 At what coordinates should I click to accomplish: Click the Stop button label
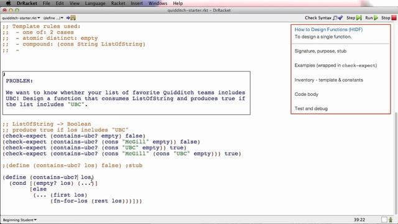(x=386, y=18)
